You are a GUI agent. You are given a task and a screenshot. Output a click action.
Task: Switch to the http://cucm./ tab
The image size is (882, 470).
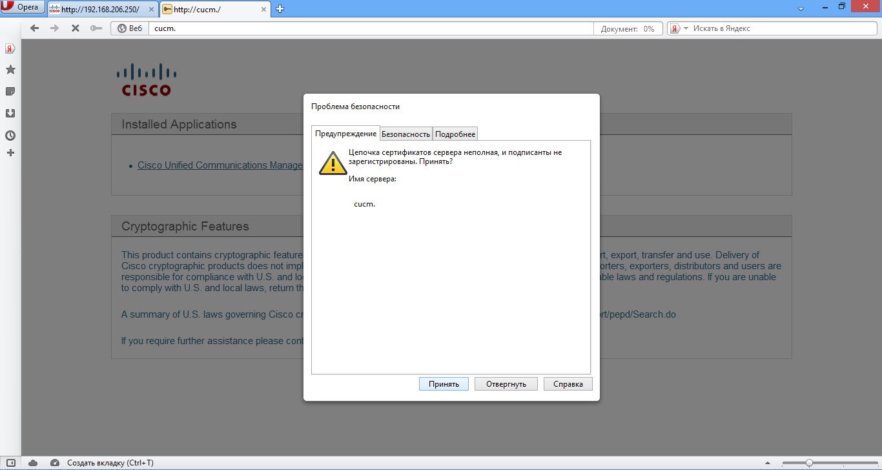tap(216, 9)
